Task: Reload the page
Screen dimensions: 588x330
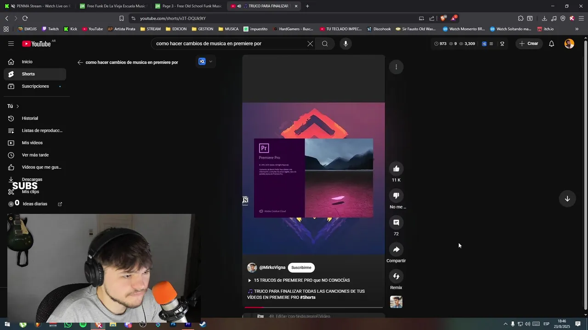Action: pos(25,18)
